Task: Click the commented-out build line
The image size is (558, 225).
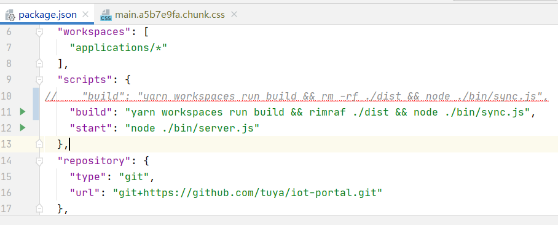Action: pyautogui.click(x=296, y=96)
